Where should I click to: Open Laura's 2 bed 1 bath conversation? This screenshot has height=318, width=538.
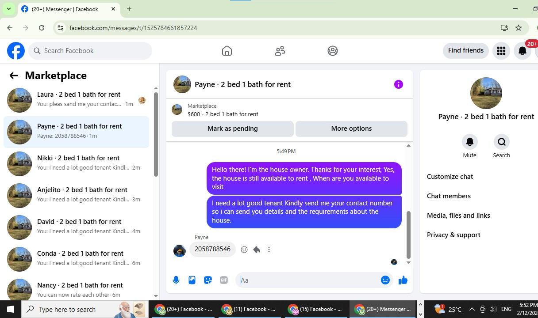[x=77, y=100]
